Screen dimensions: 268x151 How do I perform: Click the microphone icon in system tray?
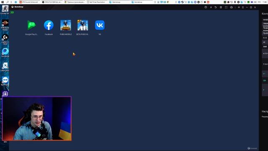[x=235, y=2]
